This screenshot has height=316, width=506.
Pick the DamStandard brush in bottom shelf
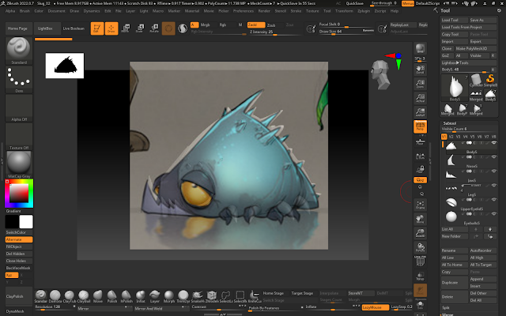55,296
